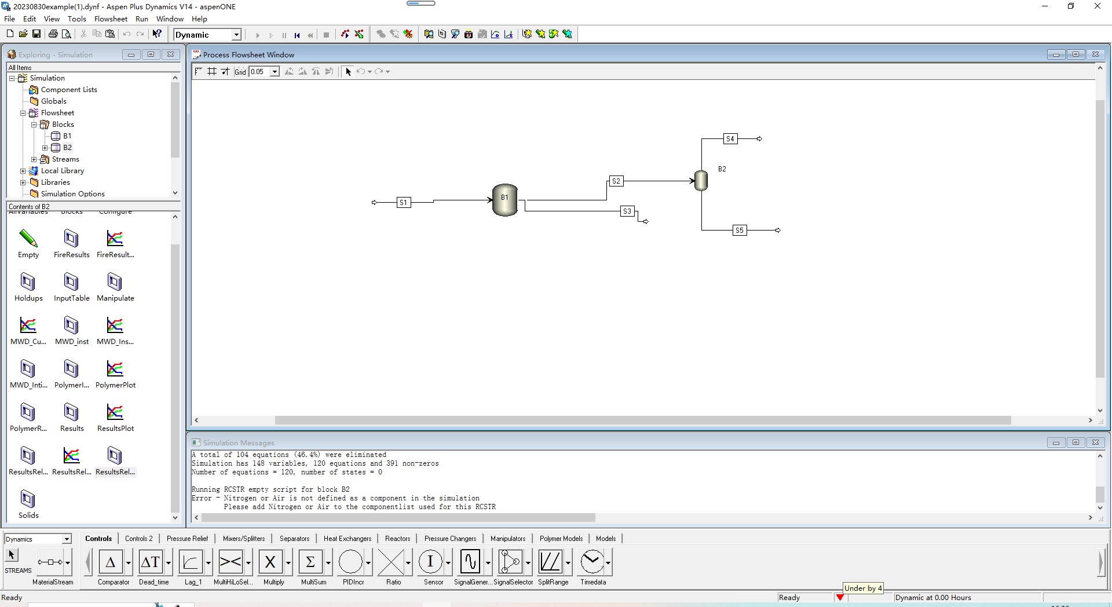Expand the Streams tree node

click(34, 159)
